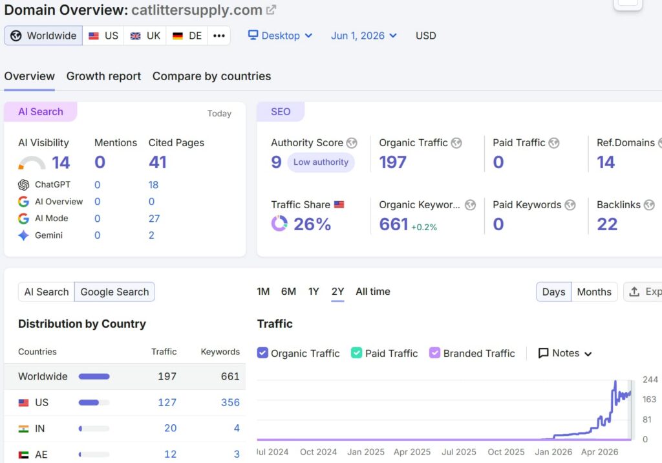Viewport: 662px width, 463px height.
Task: Click the Organic Traffic globe icon
Action: 456,143
